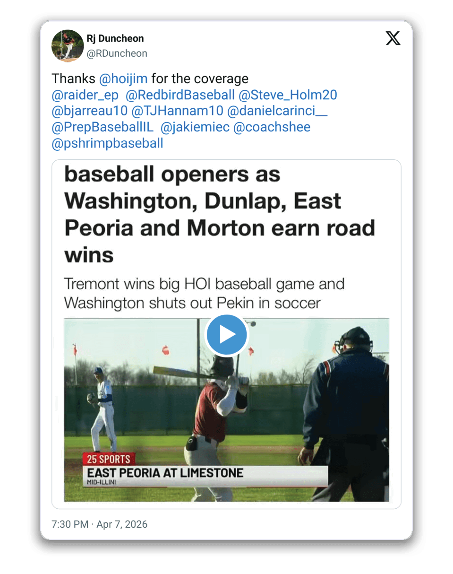Click the Rj Duncheon display name

click(115, 38)
